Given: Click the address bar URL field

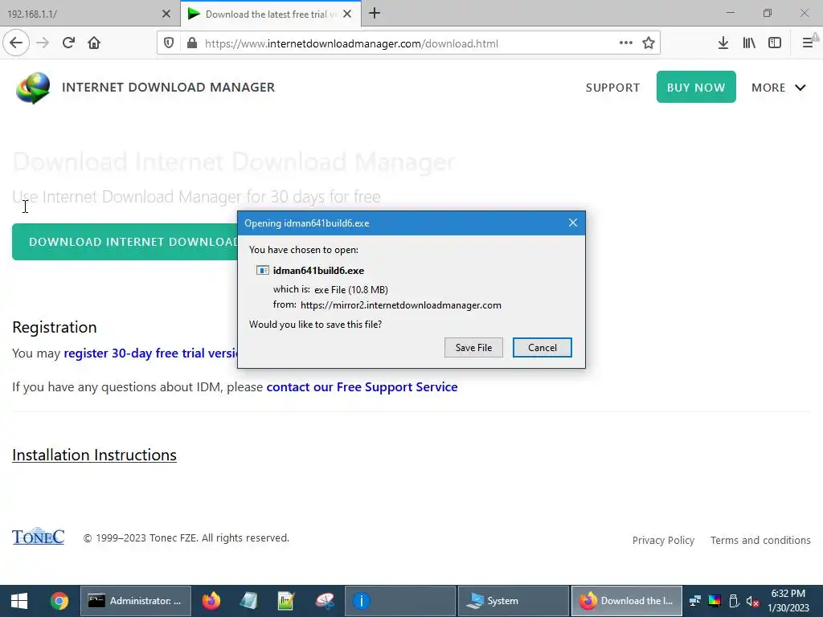Looking at the screenshot, I should point(408,43).
